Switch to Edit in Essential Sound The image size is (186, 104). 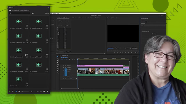(x=146, y=21)
